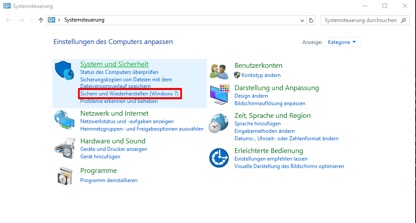The image size is (416, 223).
Task: Open Sichern und Wiederherstellen (Windows 7)
Action: point(129,94)
